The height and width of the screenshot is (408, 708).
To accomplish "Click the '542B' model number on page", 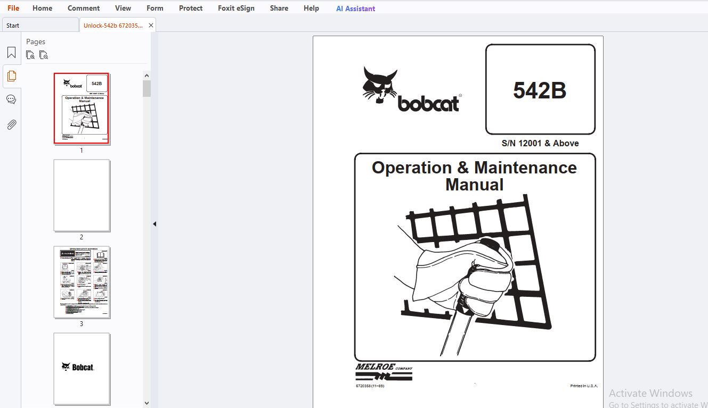I will (x=540, y=90).
